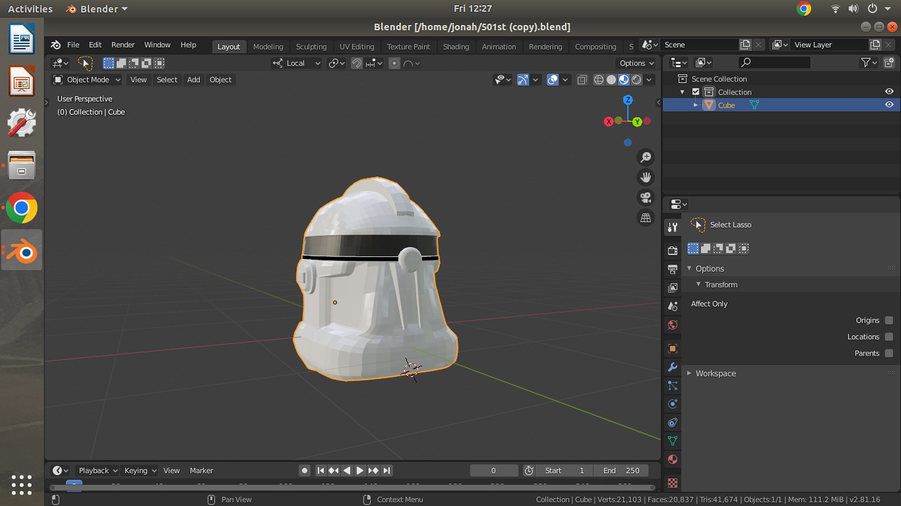901x506 pixels.
Task: Switch to the Modeling workspace tab
Action: 268,46
